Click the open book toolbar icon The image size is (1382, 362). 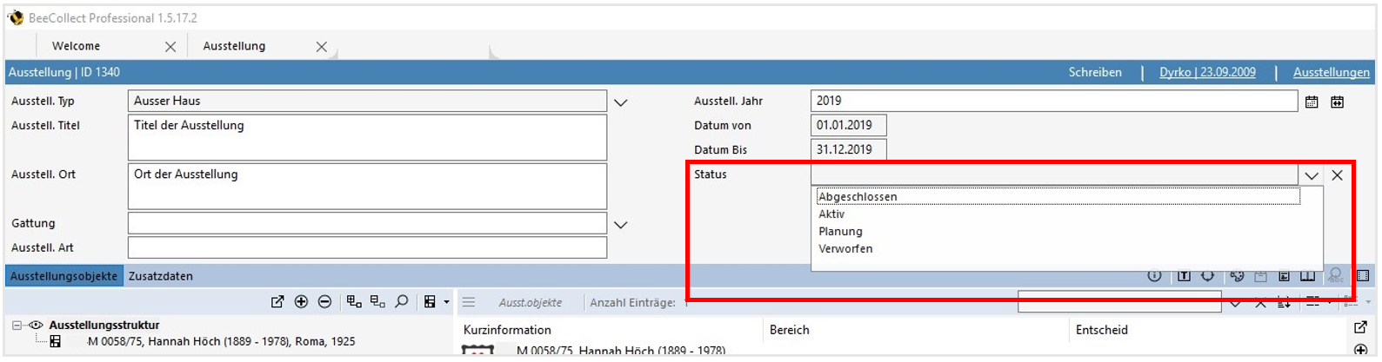pos(1308,276)
